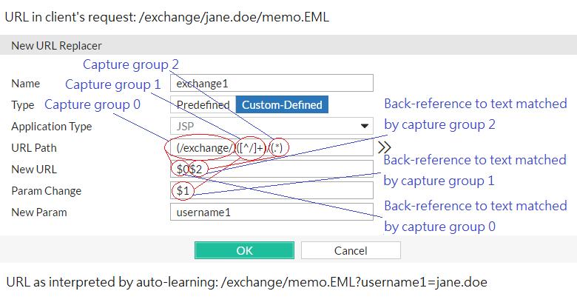Click the New URL Replacer header bar
Screen dimensions: 577x308
tap(288, 45)
